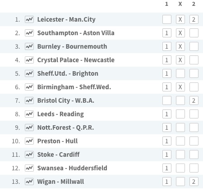Select 2 for Birmingham - Sheff.Wed.
Screen dimensions: 203x191
194,87
